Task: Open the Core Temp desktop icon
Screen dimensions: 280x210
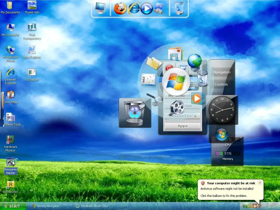Action: [10, 97]
